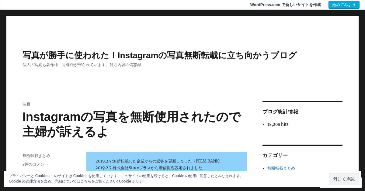
Task: Click the 注目 featured label
Action: coord(26,104)
